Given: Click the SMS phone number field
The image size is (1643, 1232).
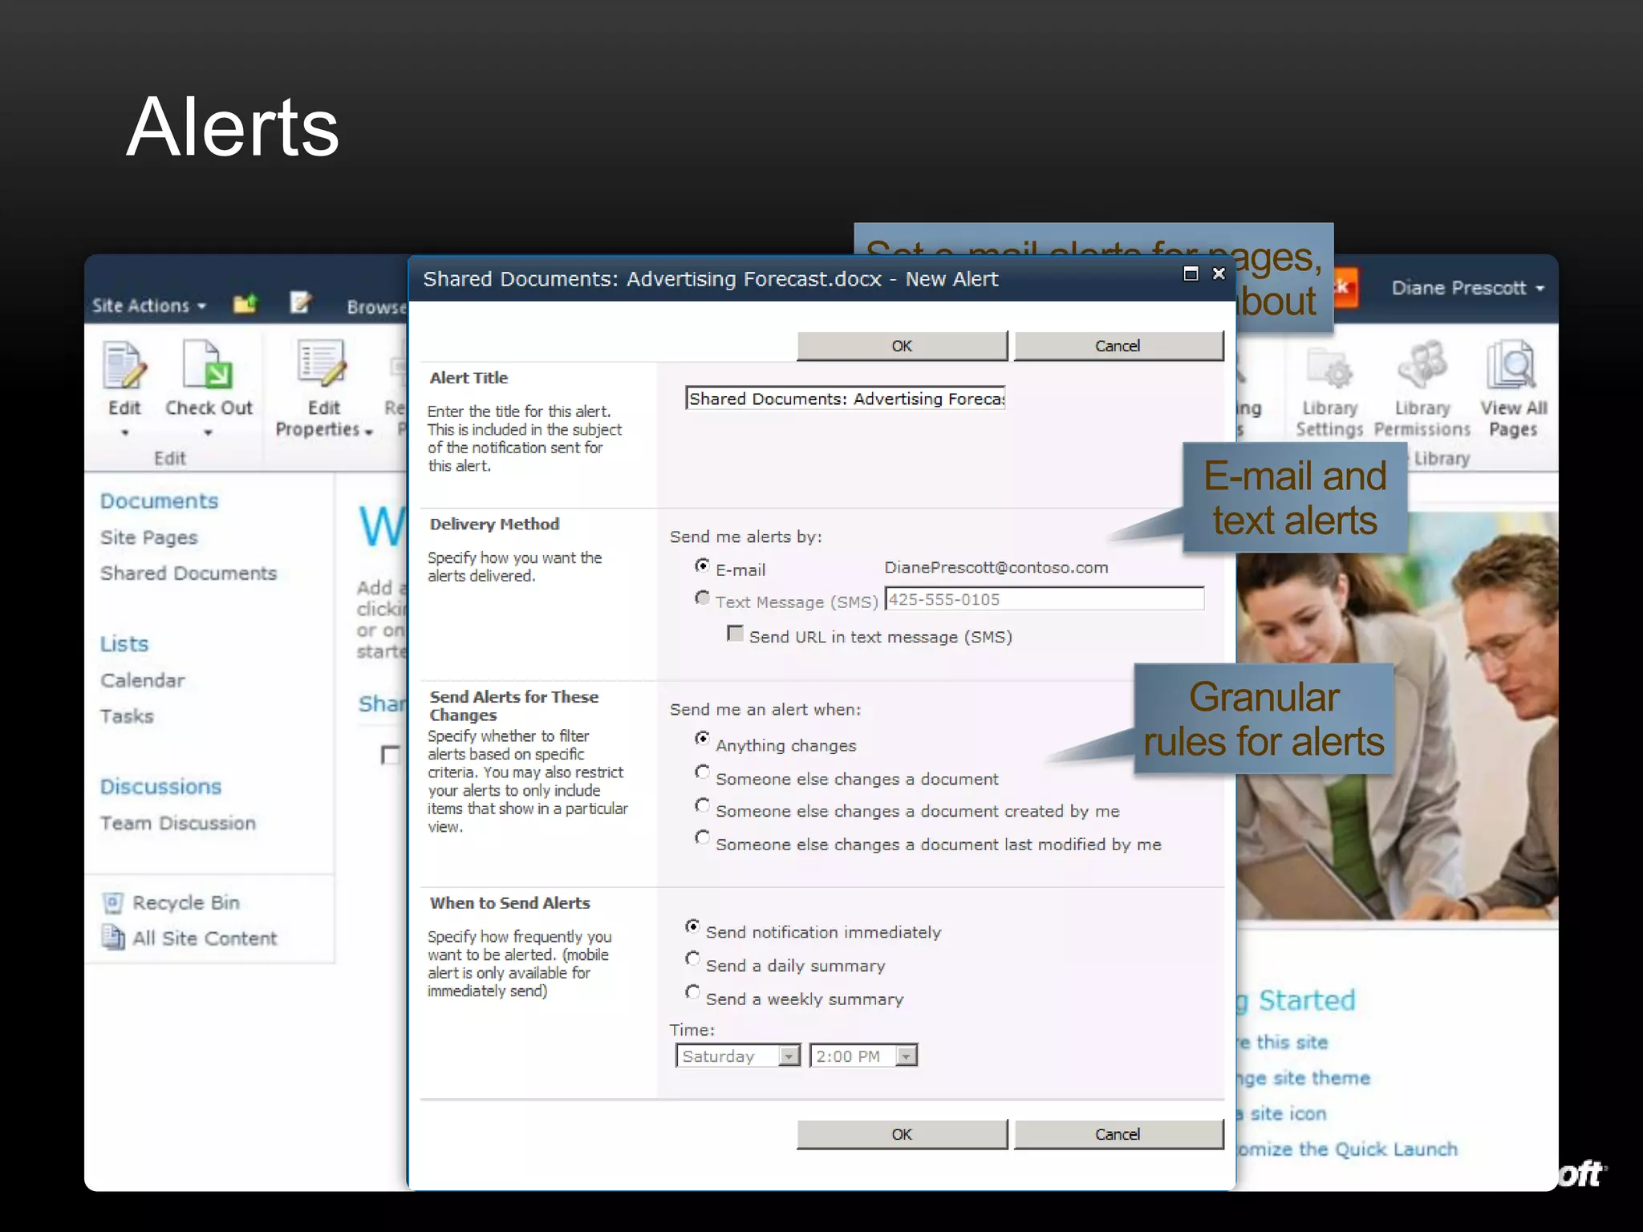Looking at the screenshot, I should (x=1045, y=599).
